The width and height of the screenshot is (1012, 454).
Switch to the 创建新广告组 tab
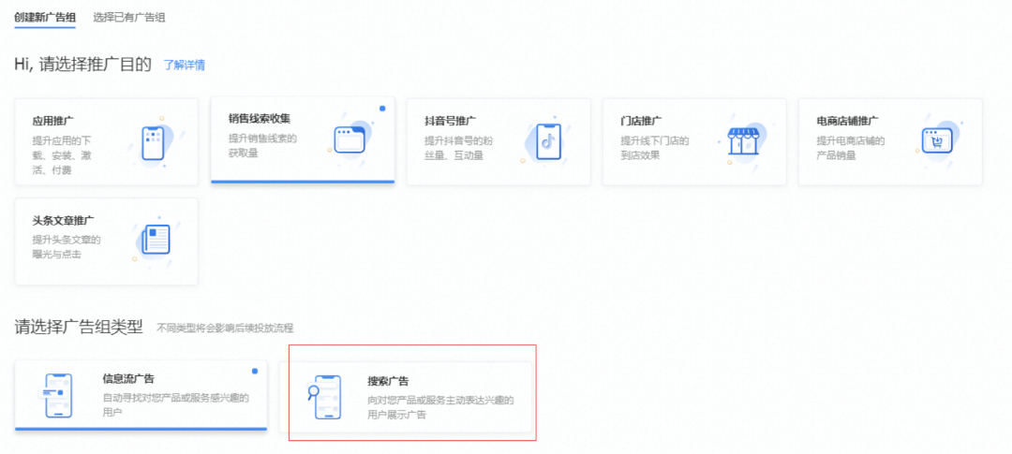pyautogui.click(x=45, y=18)
